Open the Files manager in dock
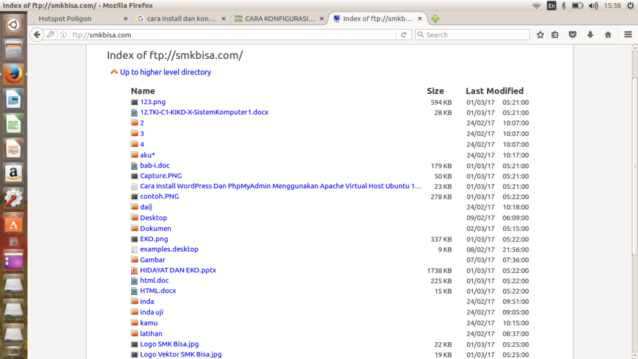 coord(14,50)
